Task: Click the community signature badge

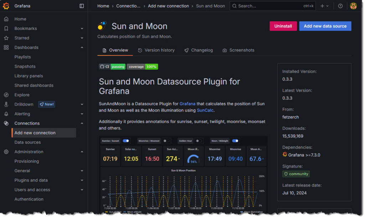Action: point(296,174)
